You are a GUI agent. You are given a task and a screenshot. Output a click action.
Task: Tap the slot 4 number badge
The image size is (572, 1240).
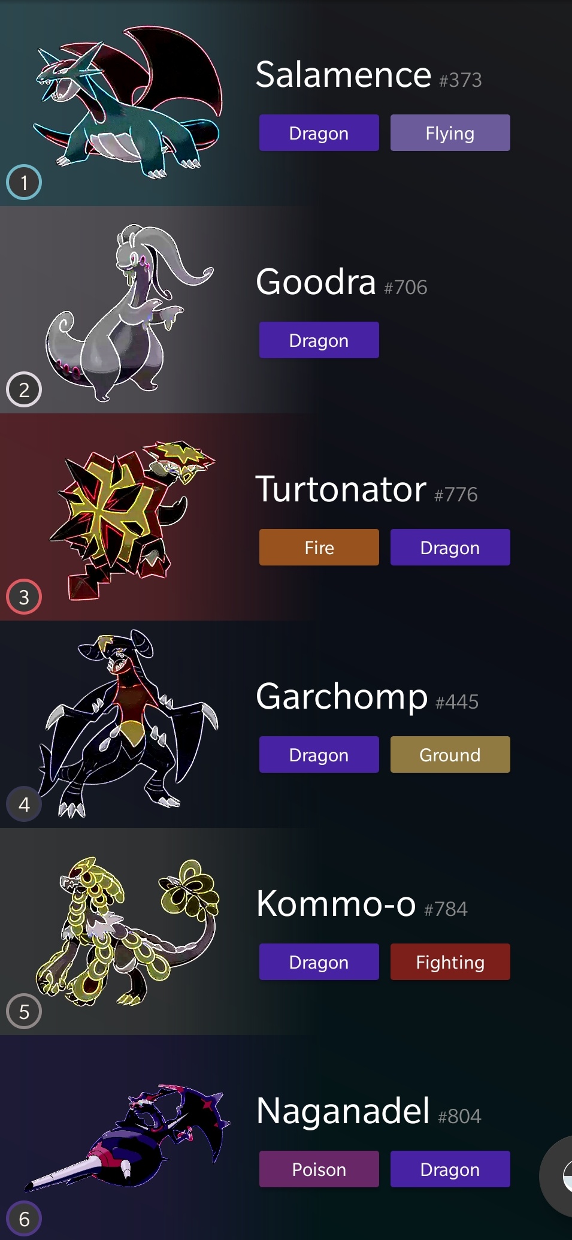(x=24, y=804)
